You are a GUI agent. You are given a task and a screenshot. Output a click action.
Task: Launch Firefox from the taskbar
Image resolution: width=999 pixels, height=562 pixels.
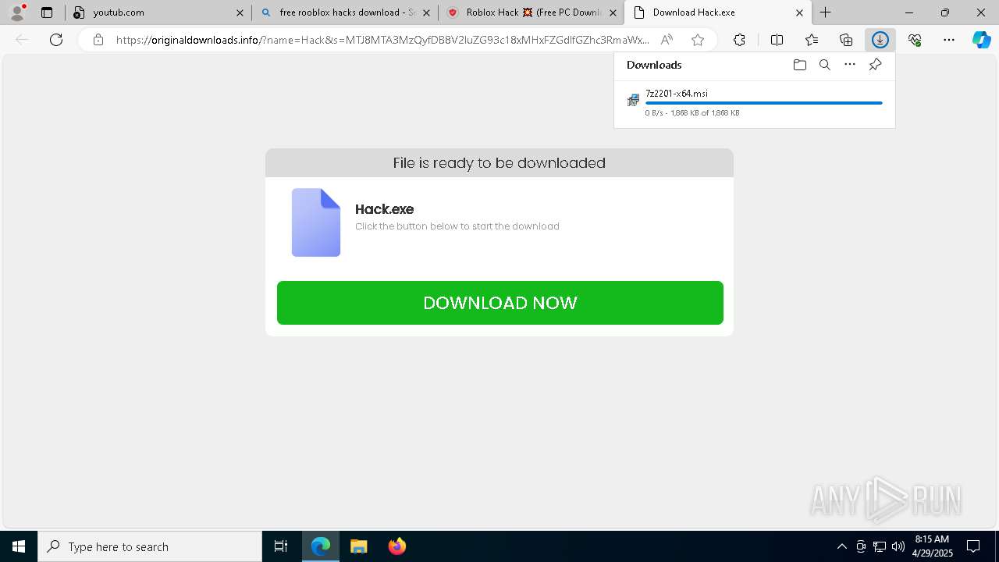(x=396, y=546)
